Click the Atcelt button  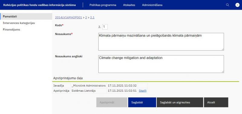point(216,102)
